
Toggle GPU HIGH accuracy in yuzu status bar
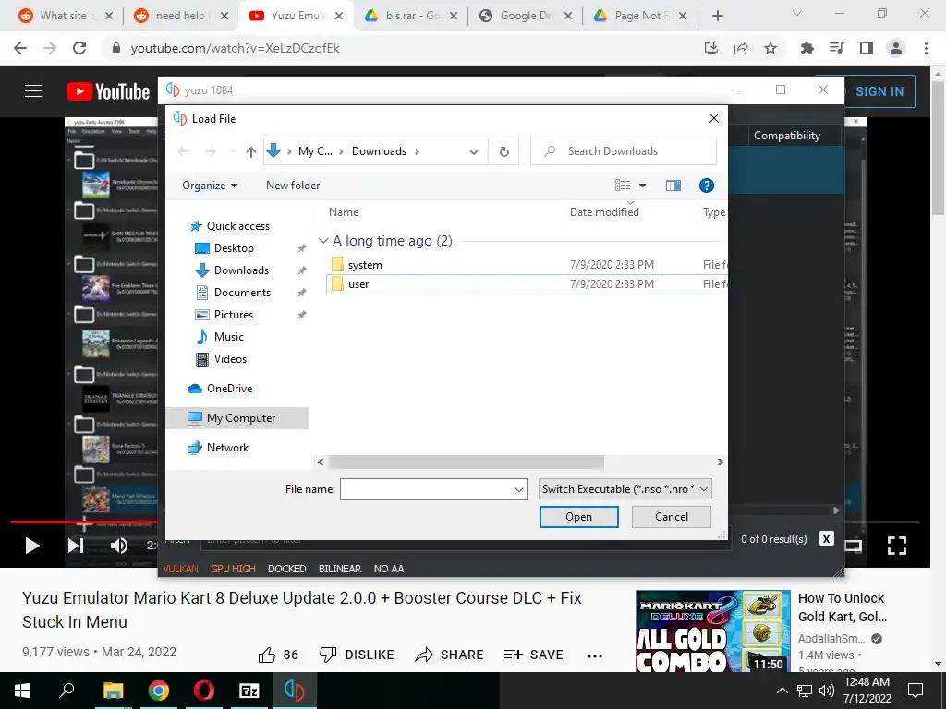point(233,569)
